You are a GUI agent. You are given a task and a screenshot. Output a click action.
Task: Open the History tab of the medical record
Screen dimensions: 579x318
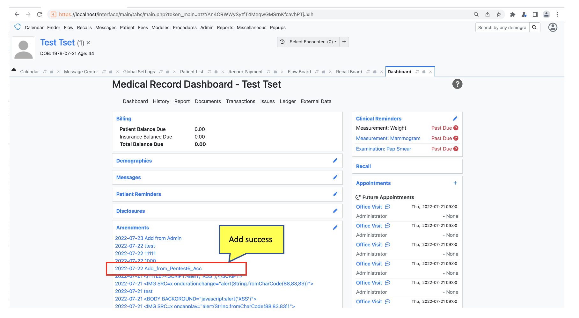coord(161,101)
